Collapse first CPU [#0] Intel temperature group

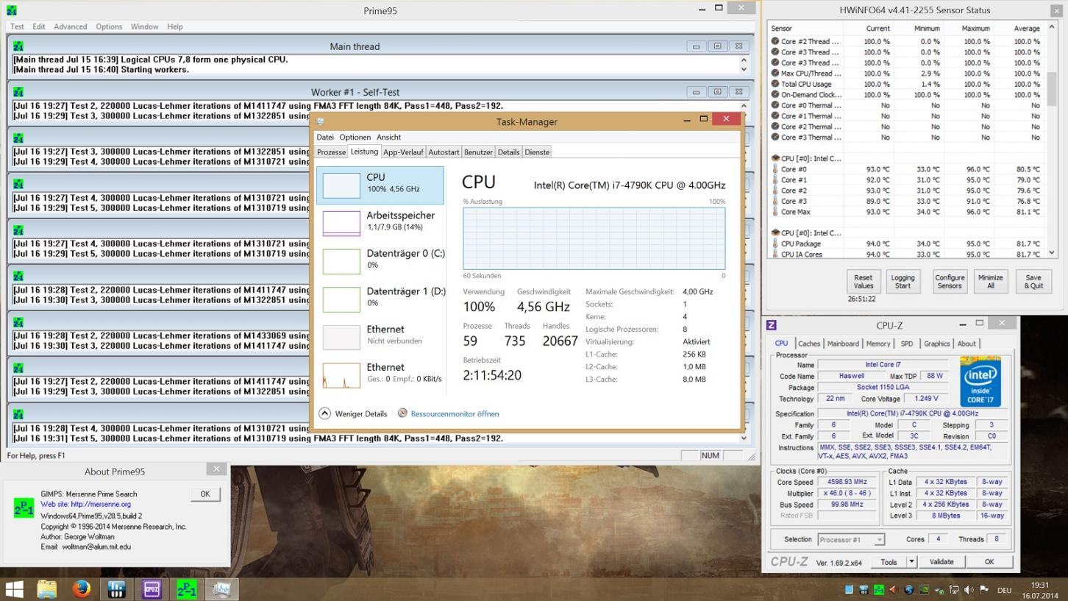tap(775, 158)
